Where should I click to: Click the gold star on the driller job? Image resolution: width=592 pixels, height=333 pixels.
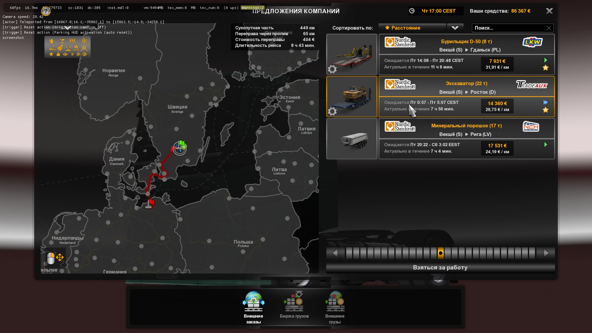(545, 68)
